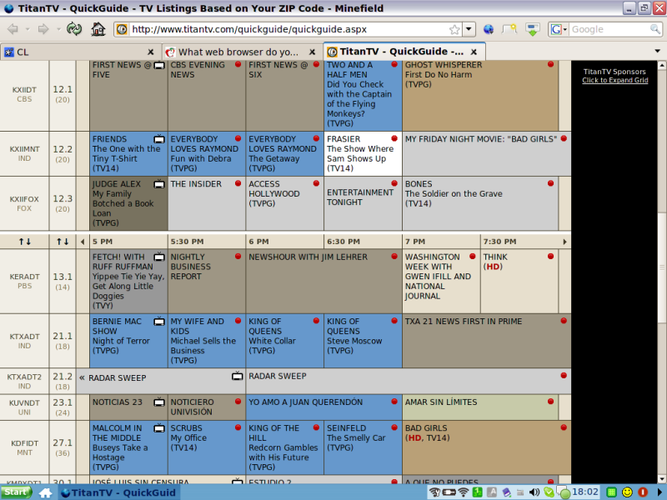Viewport: 667px width, 500px height.
Task: Focus the Google search field
Action: [x=609, y=29]
